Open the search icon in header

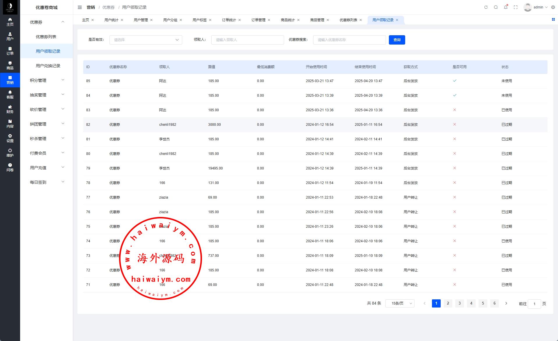click(x=496, y=7)
